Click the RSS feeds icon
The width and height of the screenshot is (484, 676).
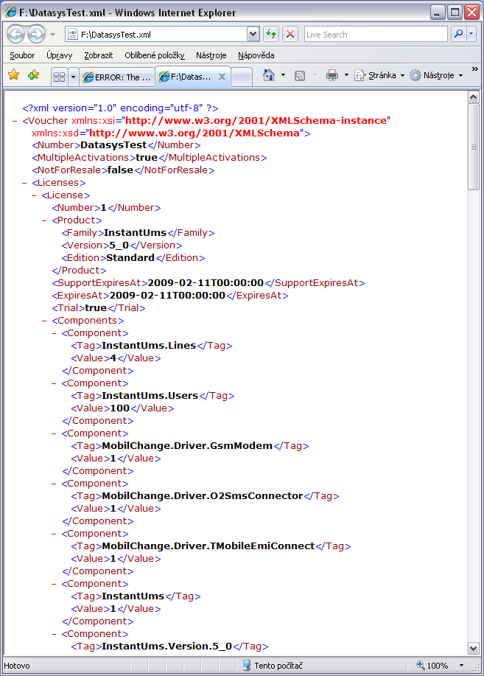coord(300,76)
